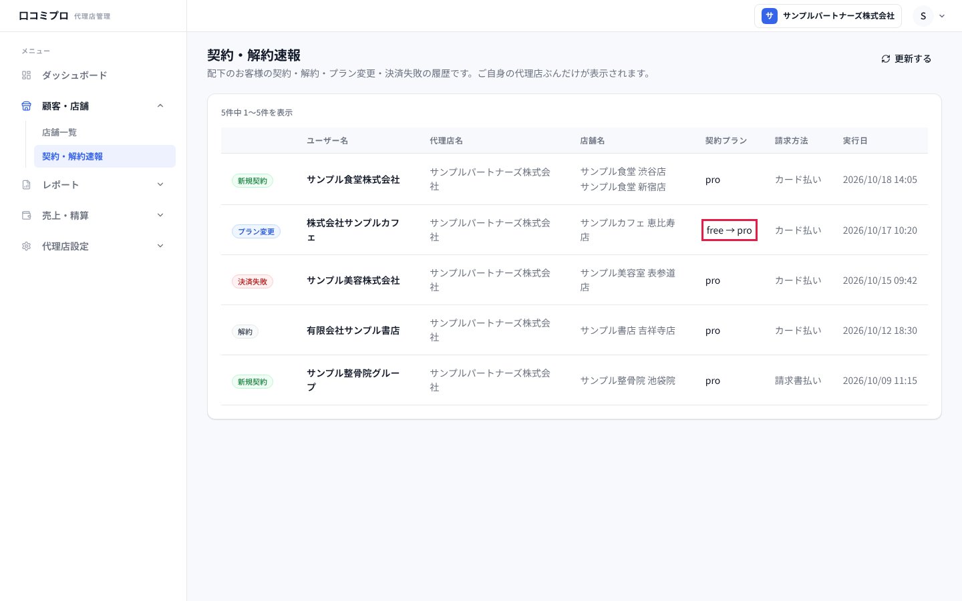Click the 更新する refresh button
This screenshot has height=601, width=962.
click(906, 59)
